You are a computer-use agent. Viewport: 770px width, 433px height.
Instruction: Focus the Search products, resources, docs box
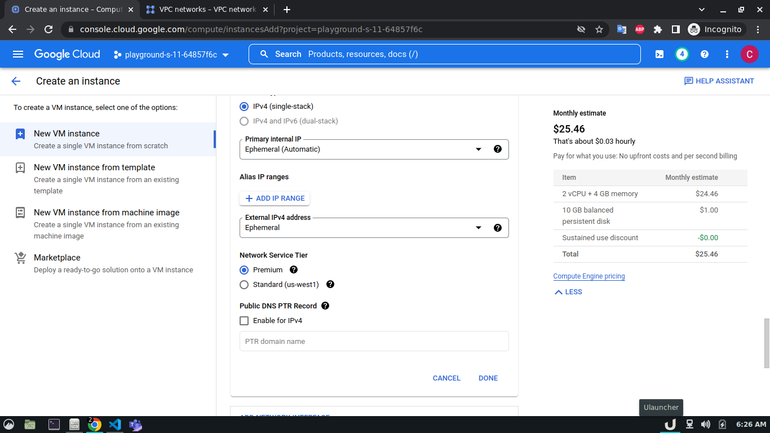(445, 54)
